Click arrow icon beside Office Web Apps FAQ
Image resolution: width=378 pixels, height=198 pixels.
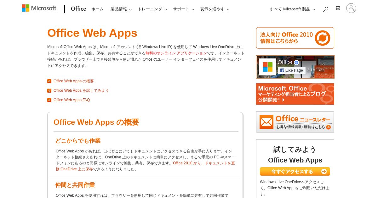tap(49, 100)
